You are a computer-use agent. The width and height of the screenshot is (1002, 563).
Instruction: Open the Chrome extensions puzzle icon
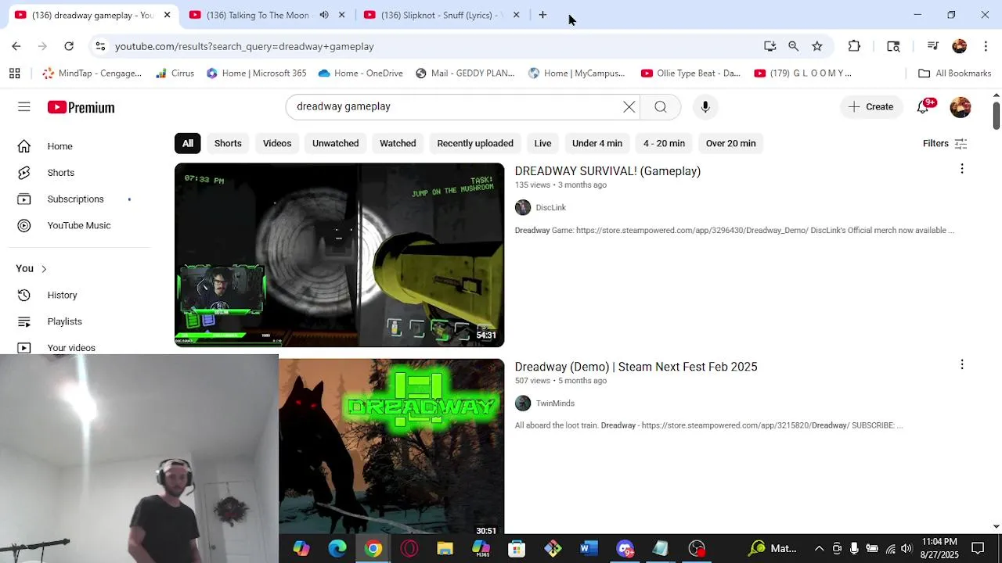pos(854,46)
